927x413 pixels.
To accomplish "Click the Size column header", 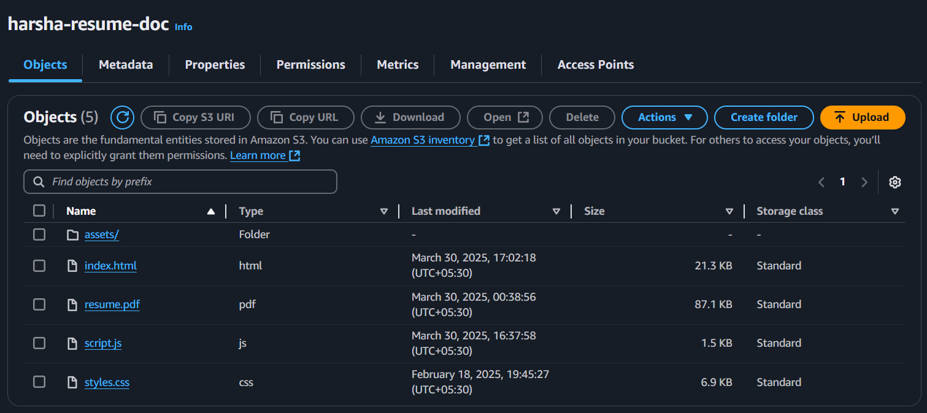I will [594, 211].
